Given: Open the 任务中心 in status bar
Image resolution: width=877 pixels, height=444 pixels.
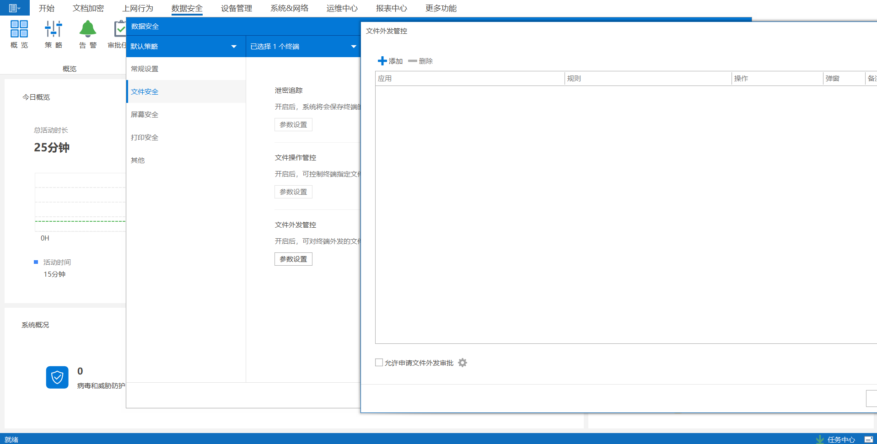Looking at the screenshot, I should [x=836, y=439].
